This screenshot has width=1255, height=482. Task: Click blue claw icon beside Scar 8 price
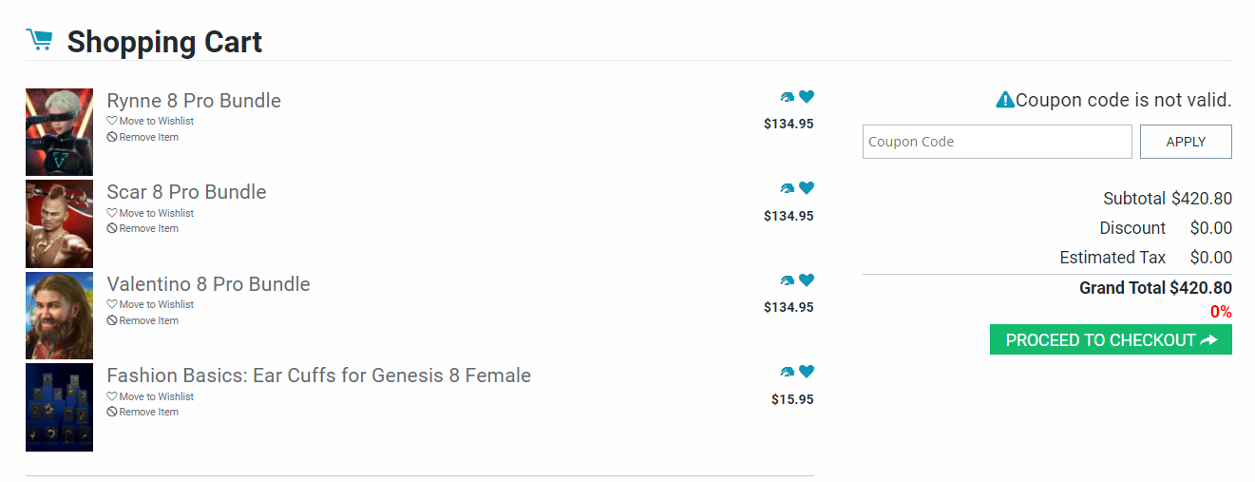pyautogui.click(x=787, y=188)
